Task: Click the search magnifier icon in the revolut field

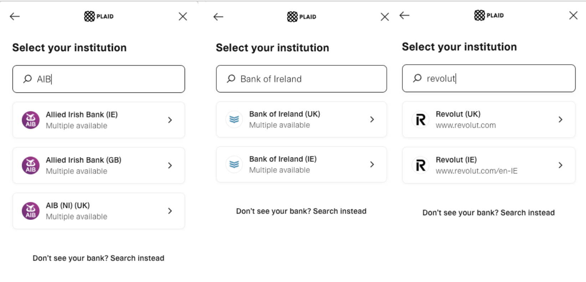Action: click(417, 78)
